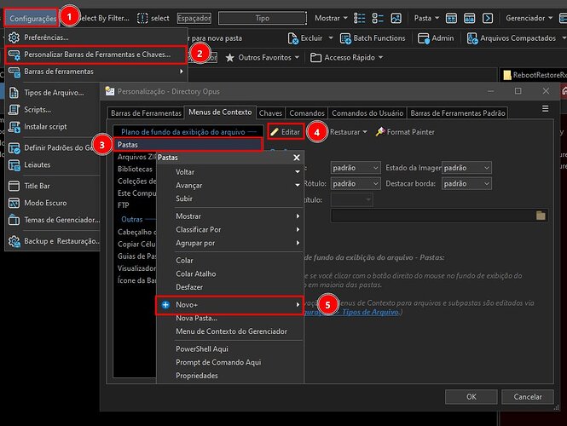Select Instalar script menu item
The height and width of the screenshot is (426, 567).
coord(45,127)
